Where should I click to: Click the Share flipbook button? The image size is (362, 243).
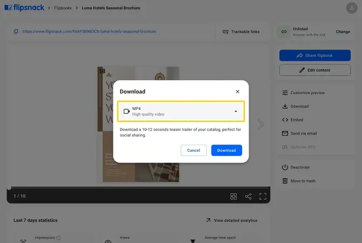click(315, 56)
